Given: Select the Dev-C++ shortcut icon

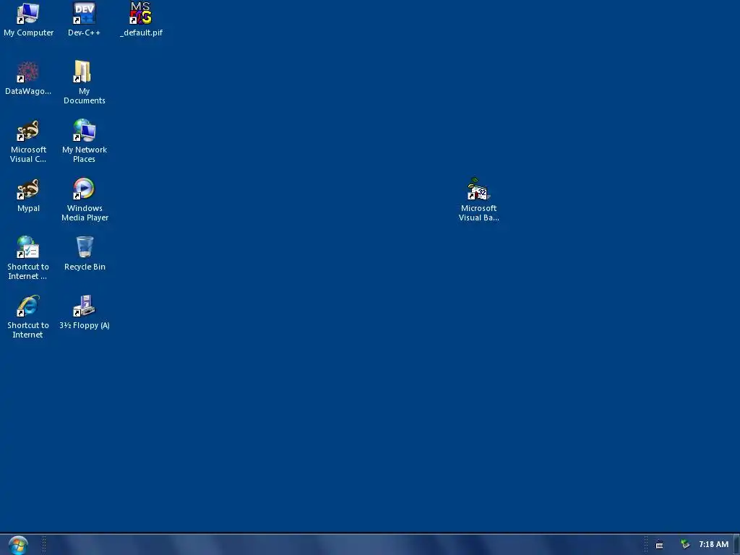Looking at the screenshot, I should tap(84, 20).
